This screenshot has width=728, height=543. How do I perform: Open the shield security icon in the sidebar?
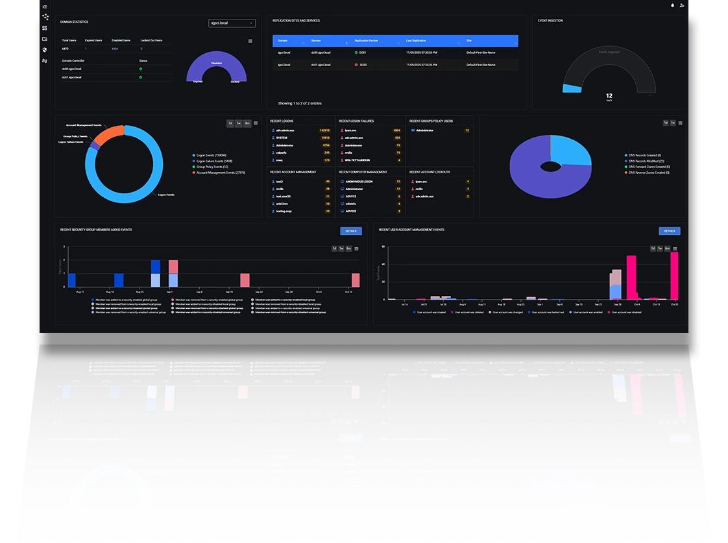click(x=44, y=49)
